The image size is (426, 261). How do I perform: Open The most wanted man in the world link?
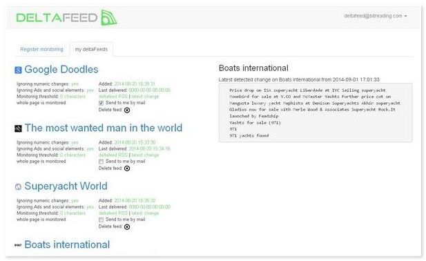104,128
